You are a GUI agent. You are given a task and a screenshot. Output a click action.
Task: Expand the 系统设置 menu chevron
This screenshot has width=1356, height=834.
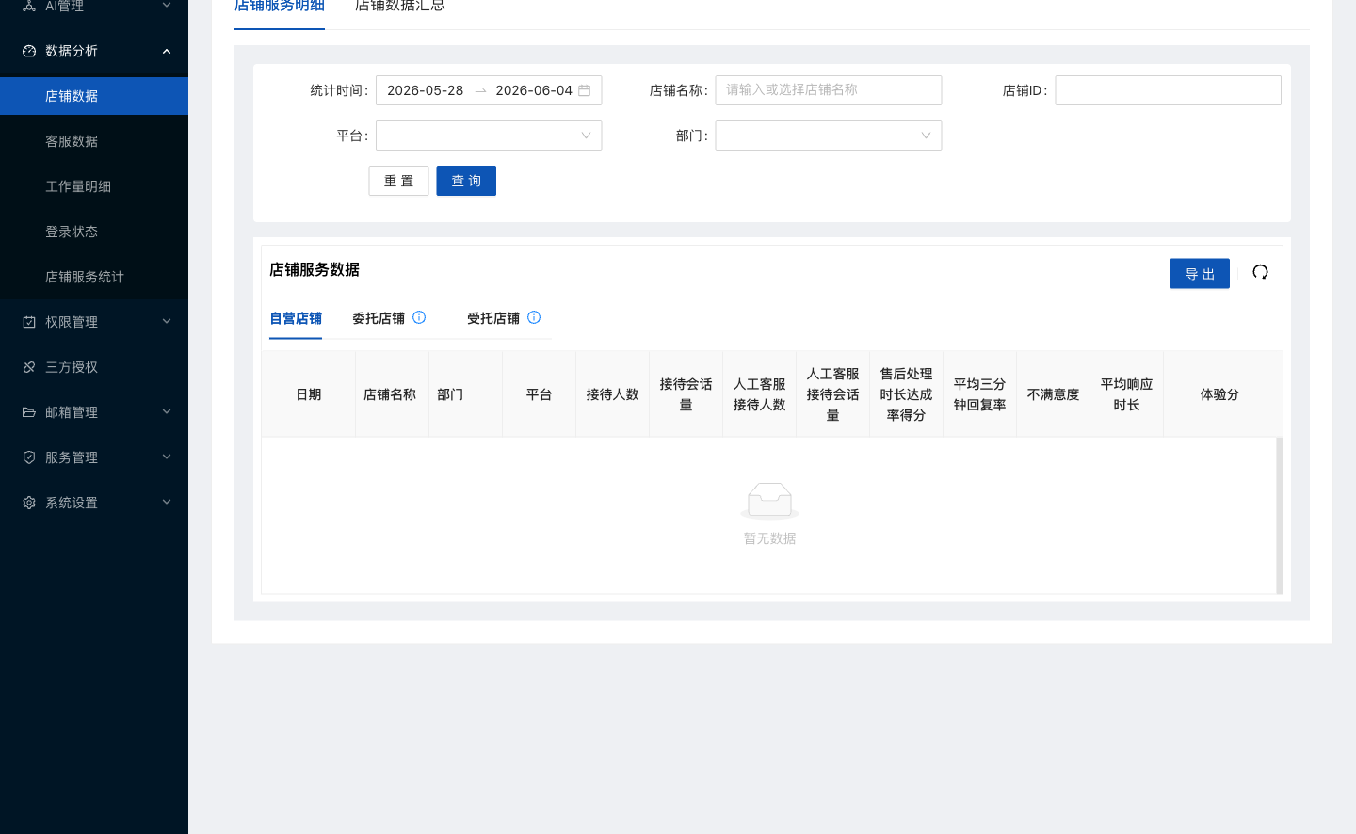pyautogui.click(x=167, y=502)
